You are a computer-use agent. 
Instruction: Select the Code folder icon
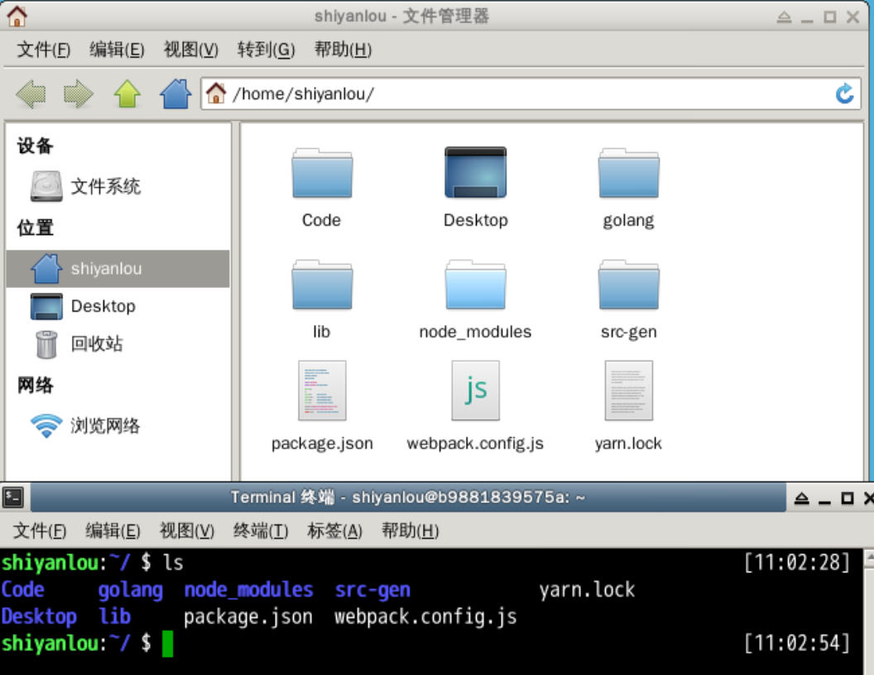point(322,173)
